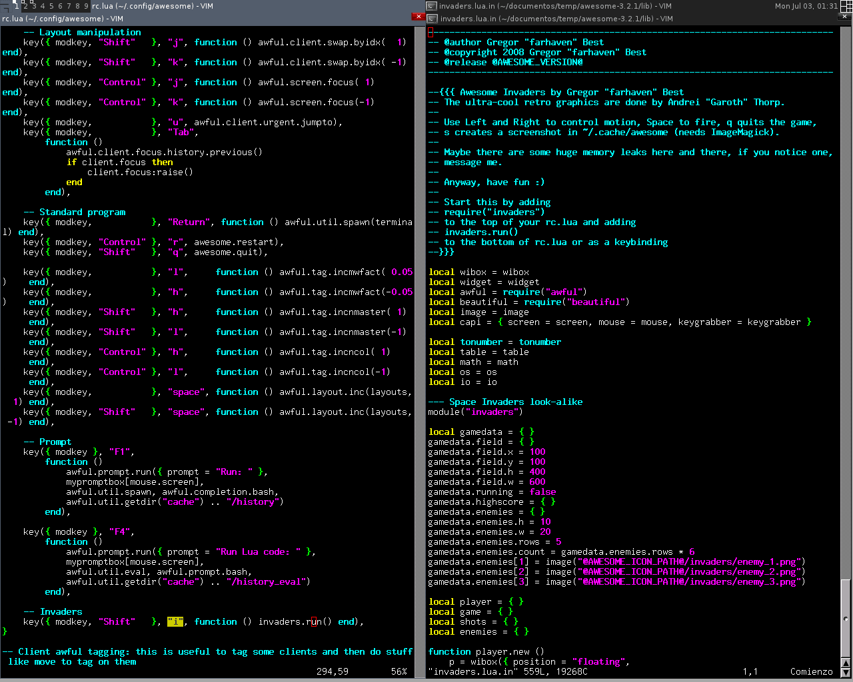Click the terminal icon in the invaders.lua.in window titlebar

pos(432,19)
